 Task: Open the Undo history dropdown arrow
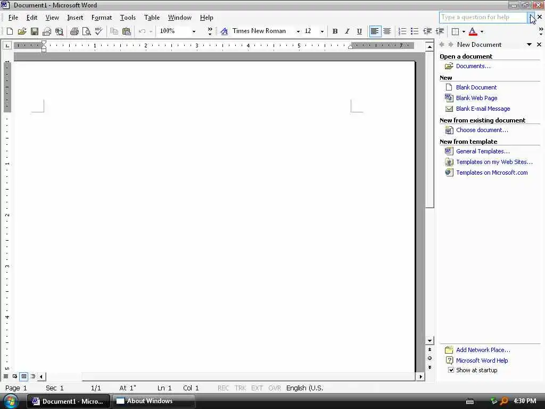point(151,31)
